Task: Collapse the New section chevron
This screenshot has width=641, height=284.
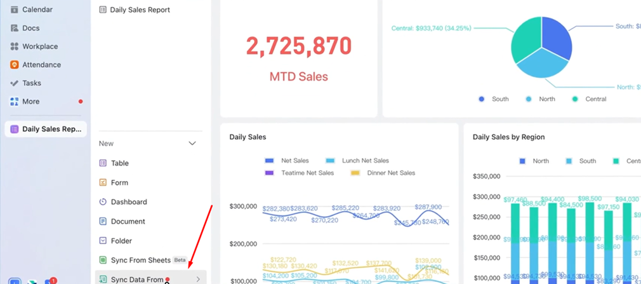Action: (192, 144)
